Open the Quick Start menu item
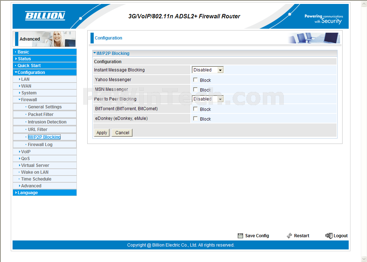 (45, 65)
